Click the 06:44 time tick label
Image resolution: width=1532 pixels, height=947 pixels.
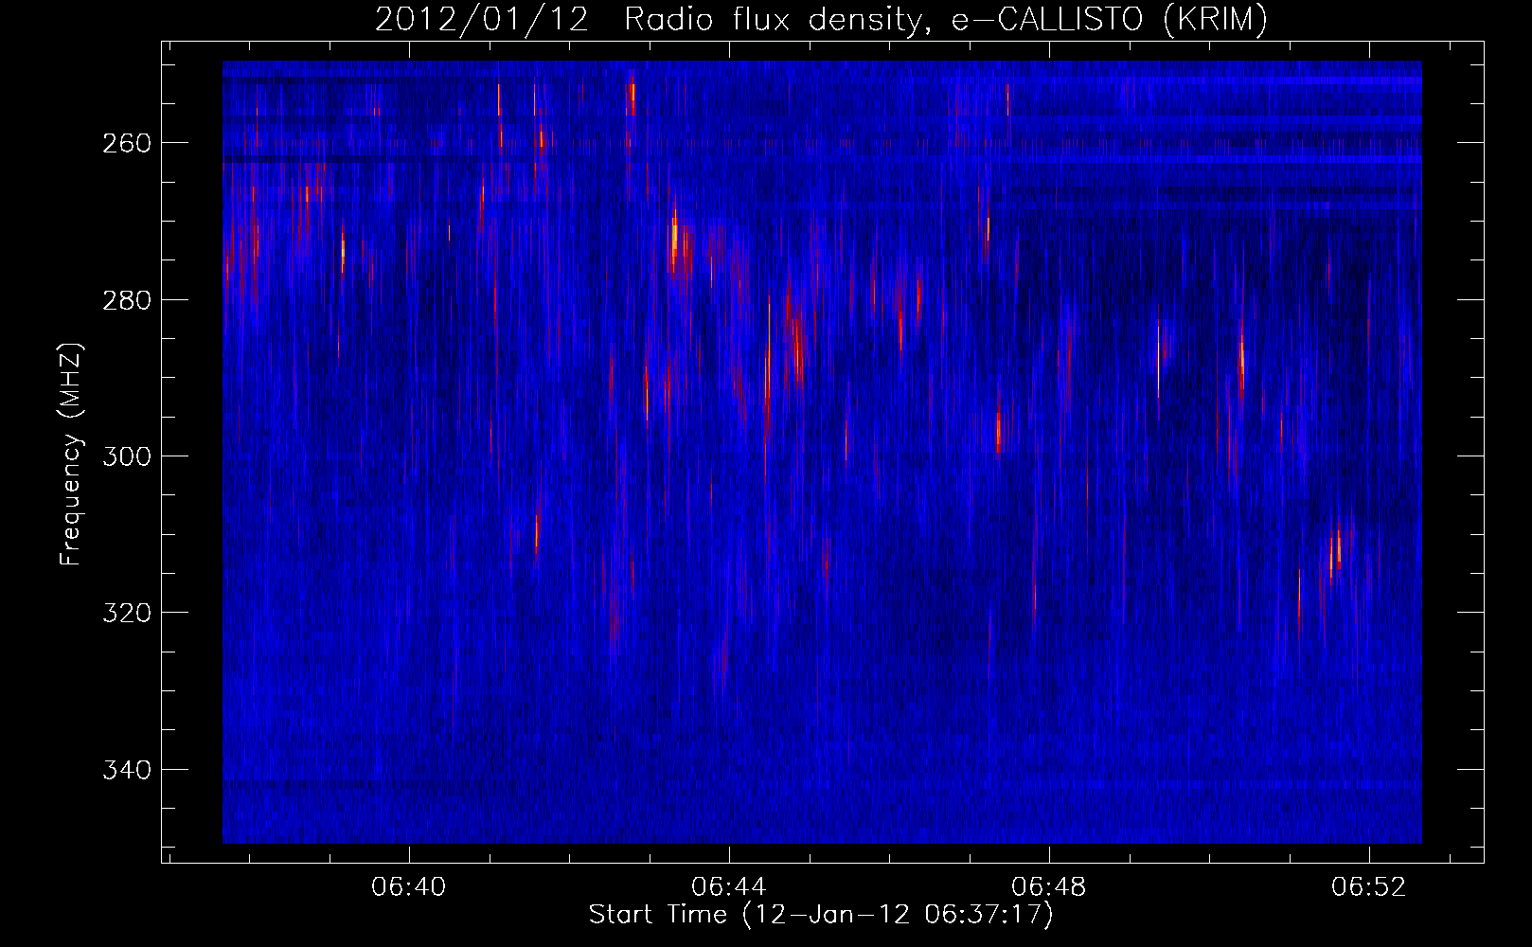tap(729, 887)
